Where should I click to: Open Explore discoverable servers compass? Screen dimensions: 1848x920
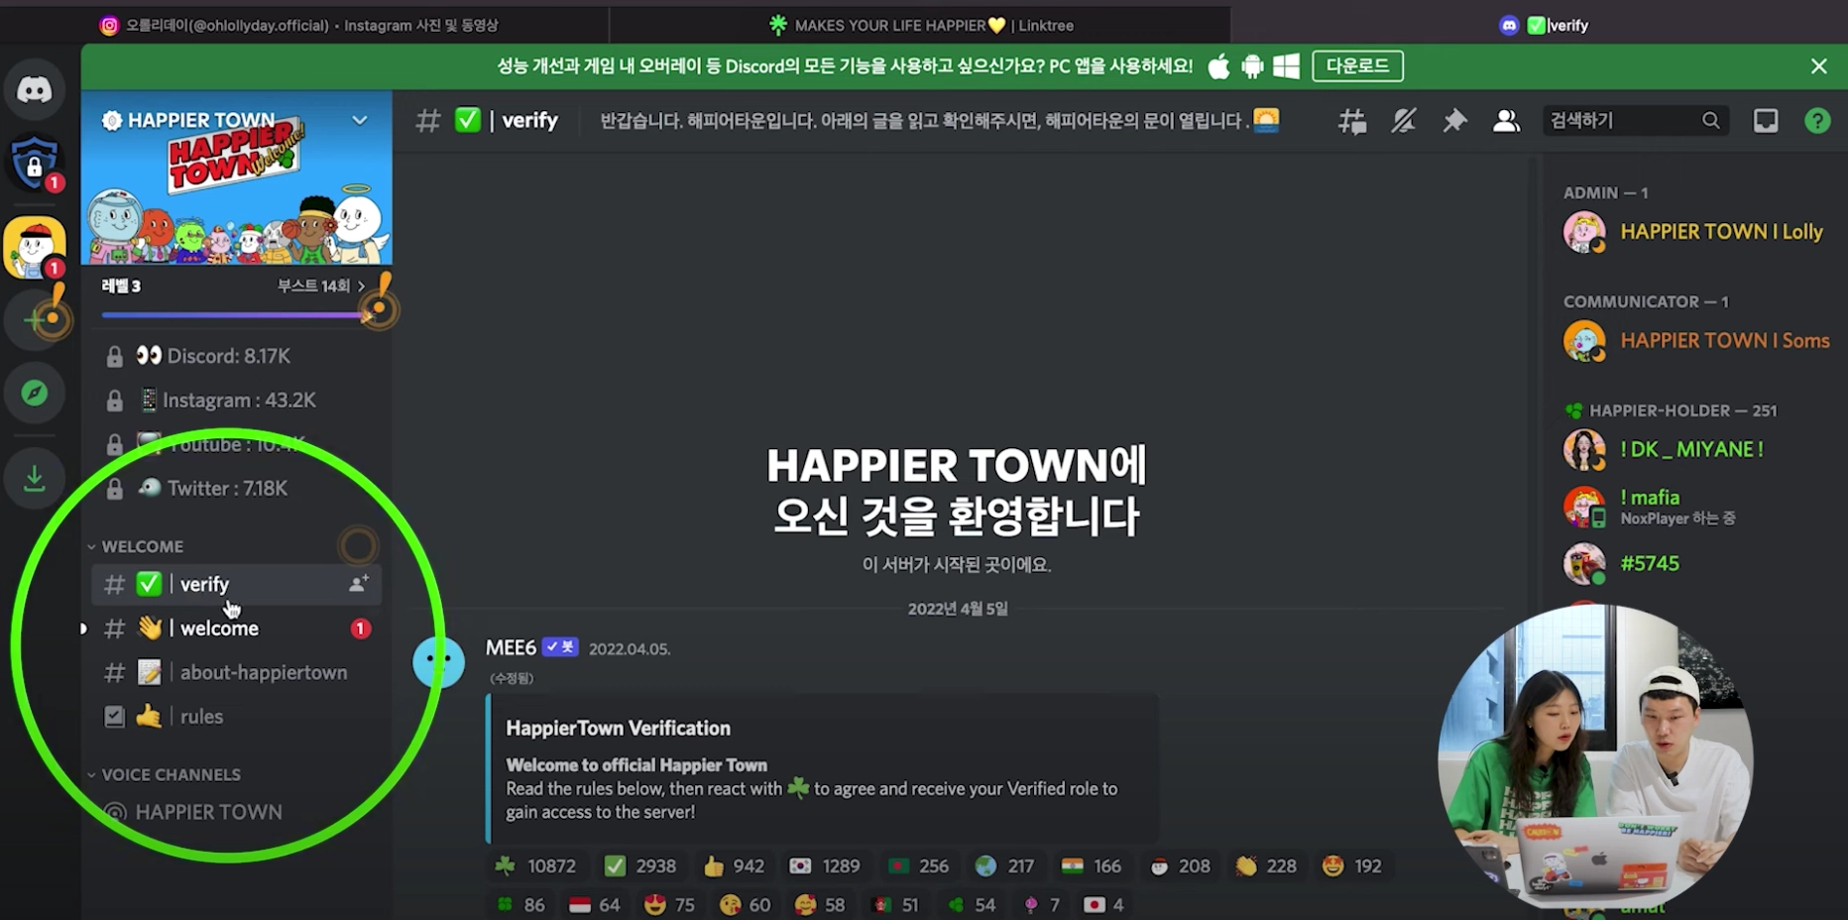coord(35,393)
